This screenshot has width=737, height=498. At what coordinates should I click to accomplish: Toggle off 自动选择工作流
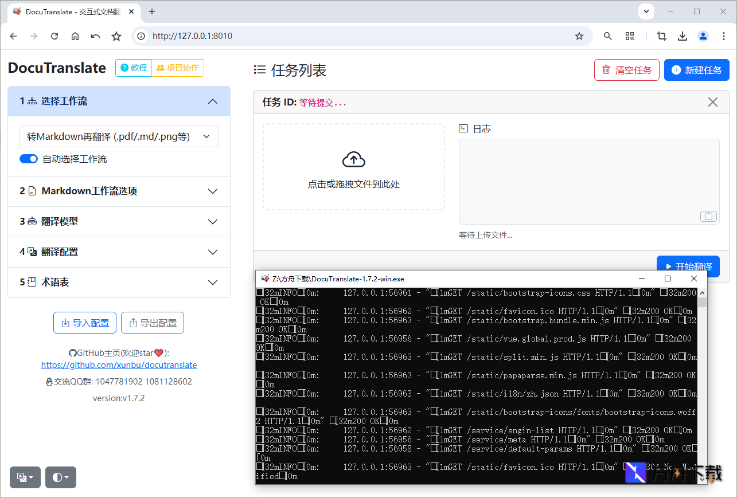pos(29,158)
